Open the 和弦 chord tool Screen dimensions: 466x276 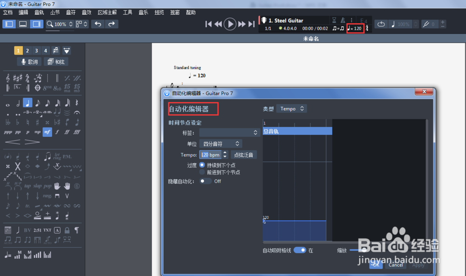[x=55, y=61]
